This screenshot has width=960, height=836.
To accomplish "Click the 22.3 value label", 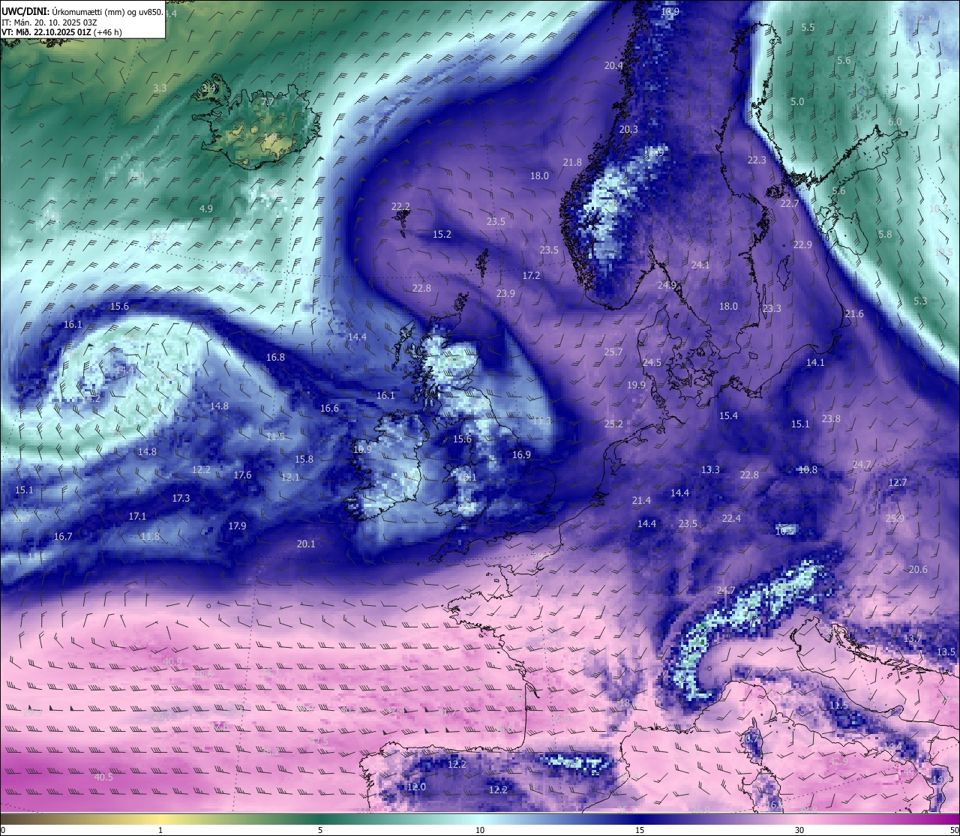I will (x=757, y=160).
